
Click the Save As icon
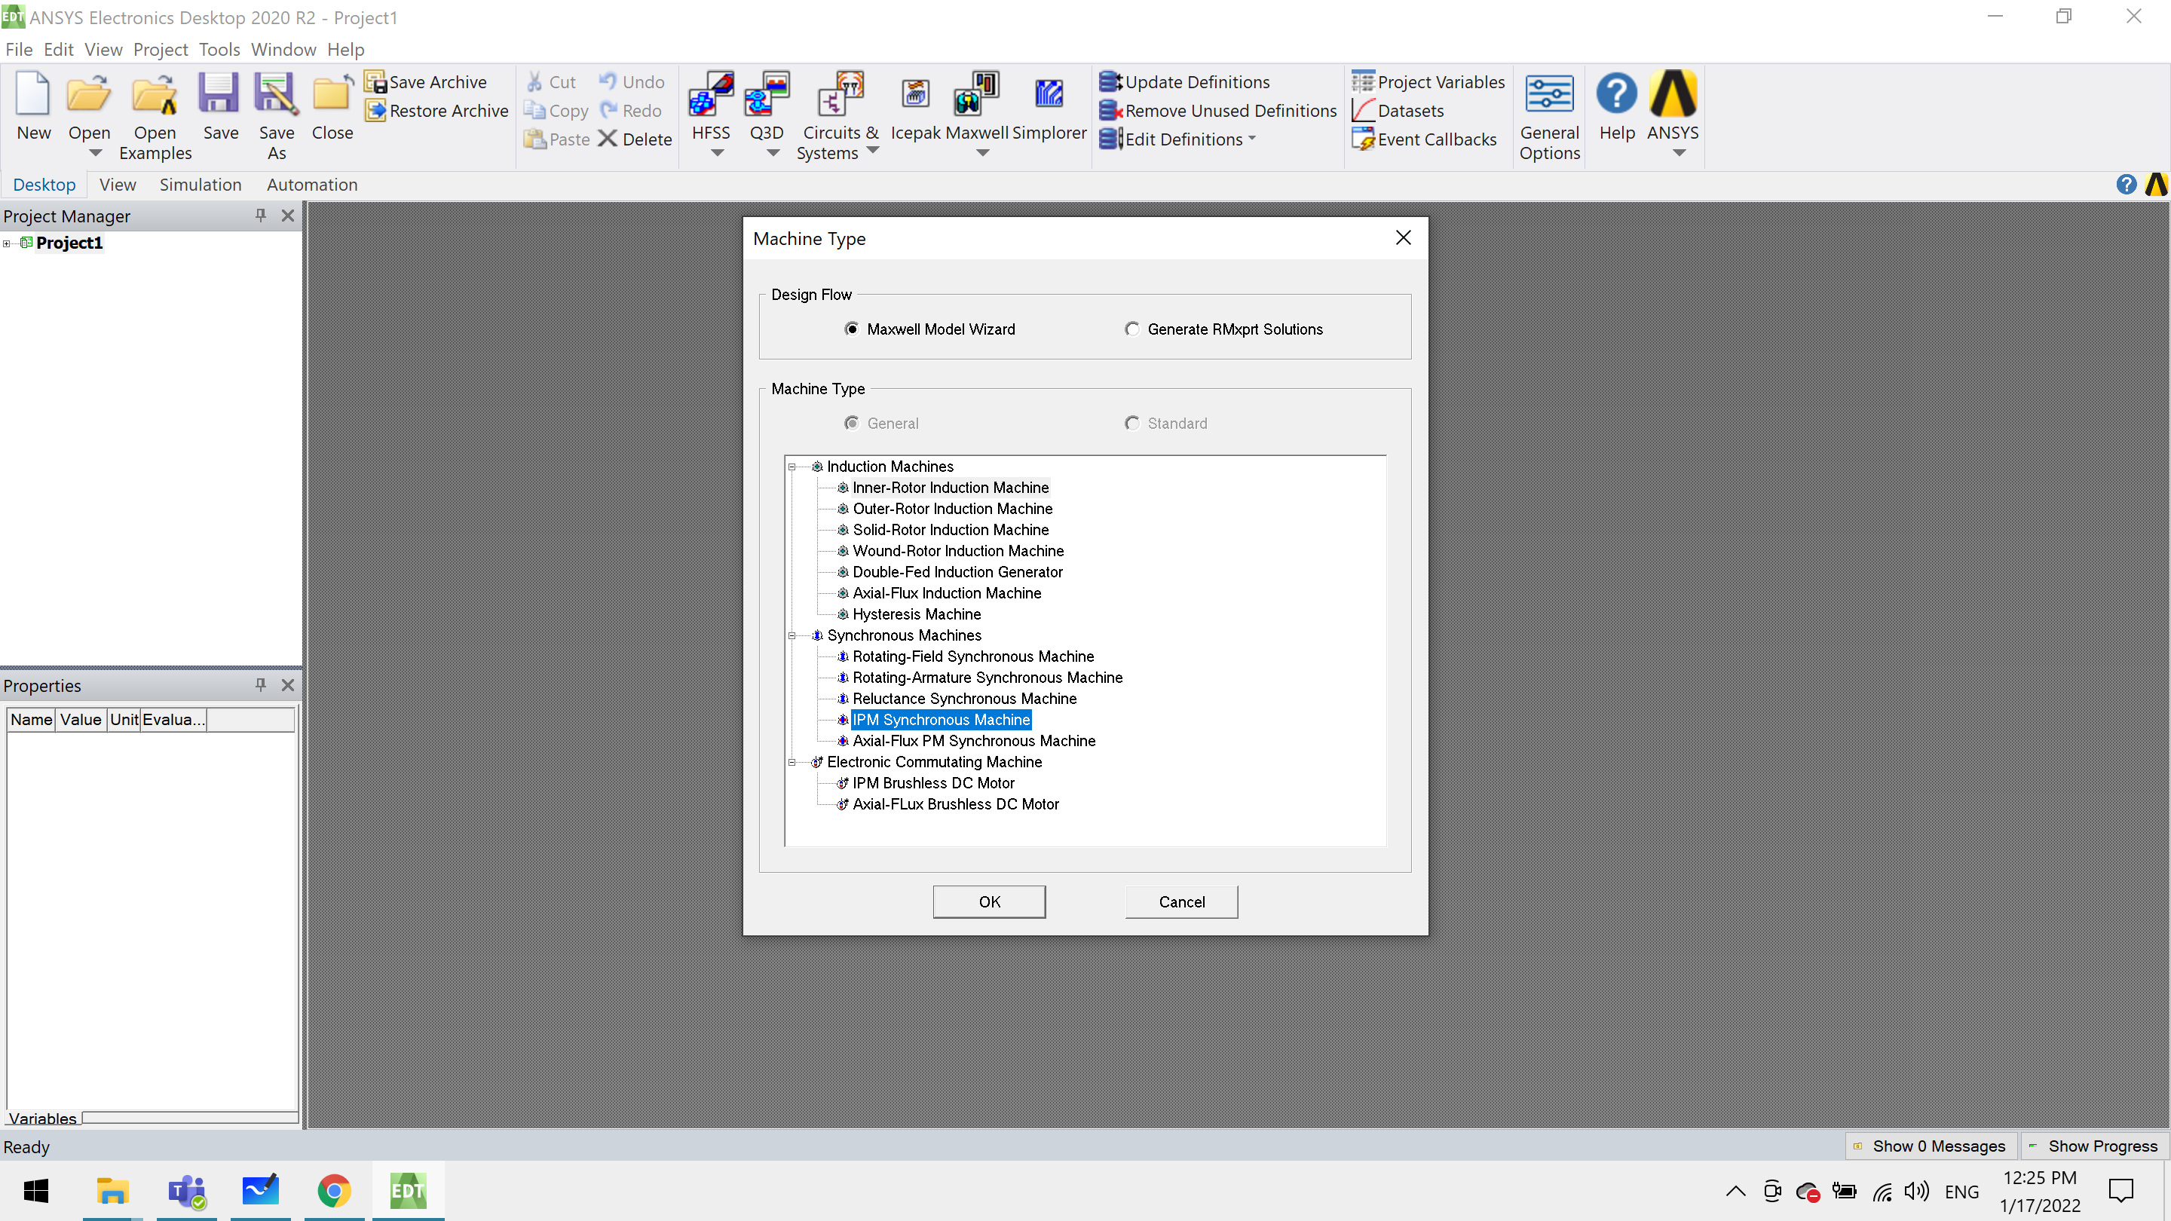(x=277, y=94)
